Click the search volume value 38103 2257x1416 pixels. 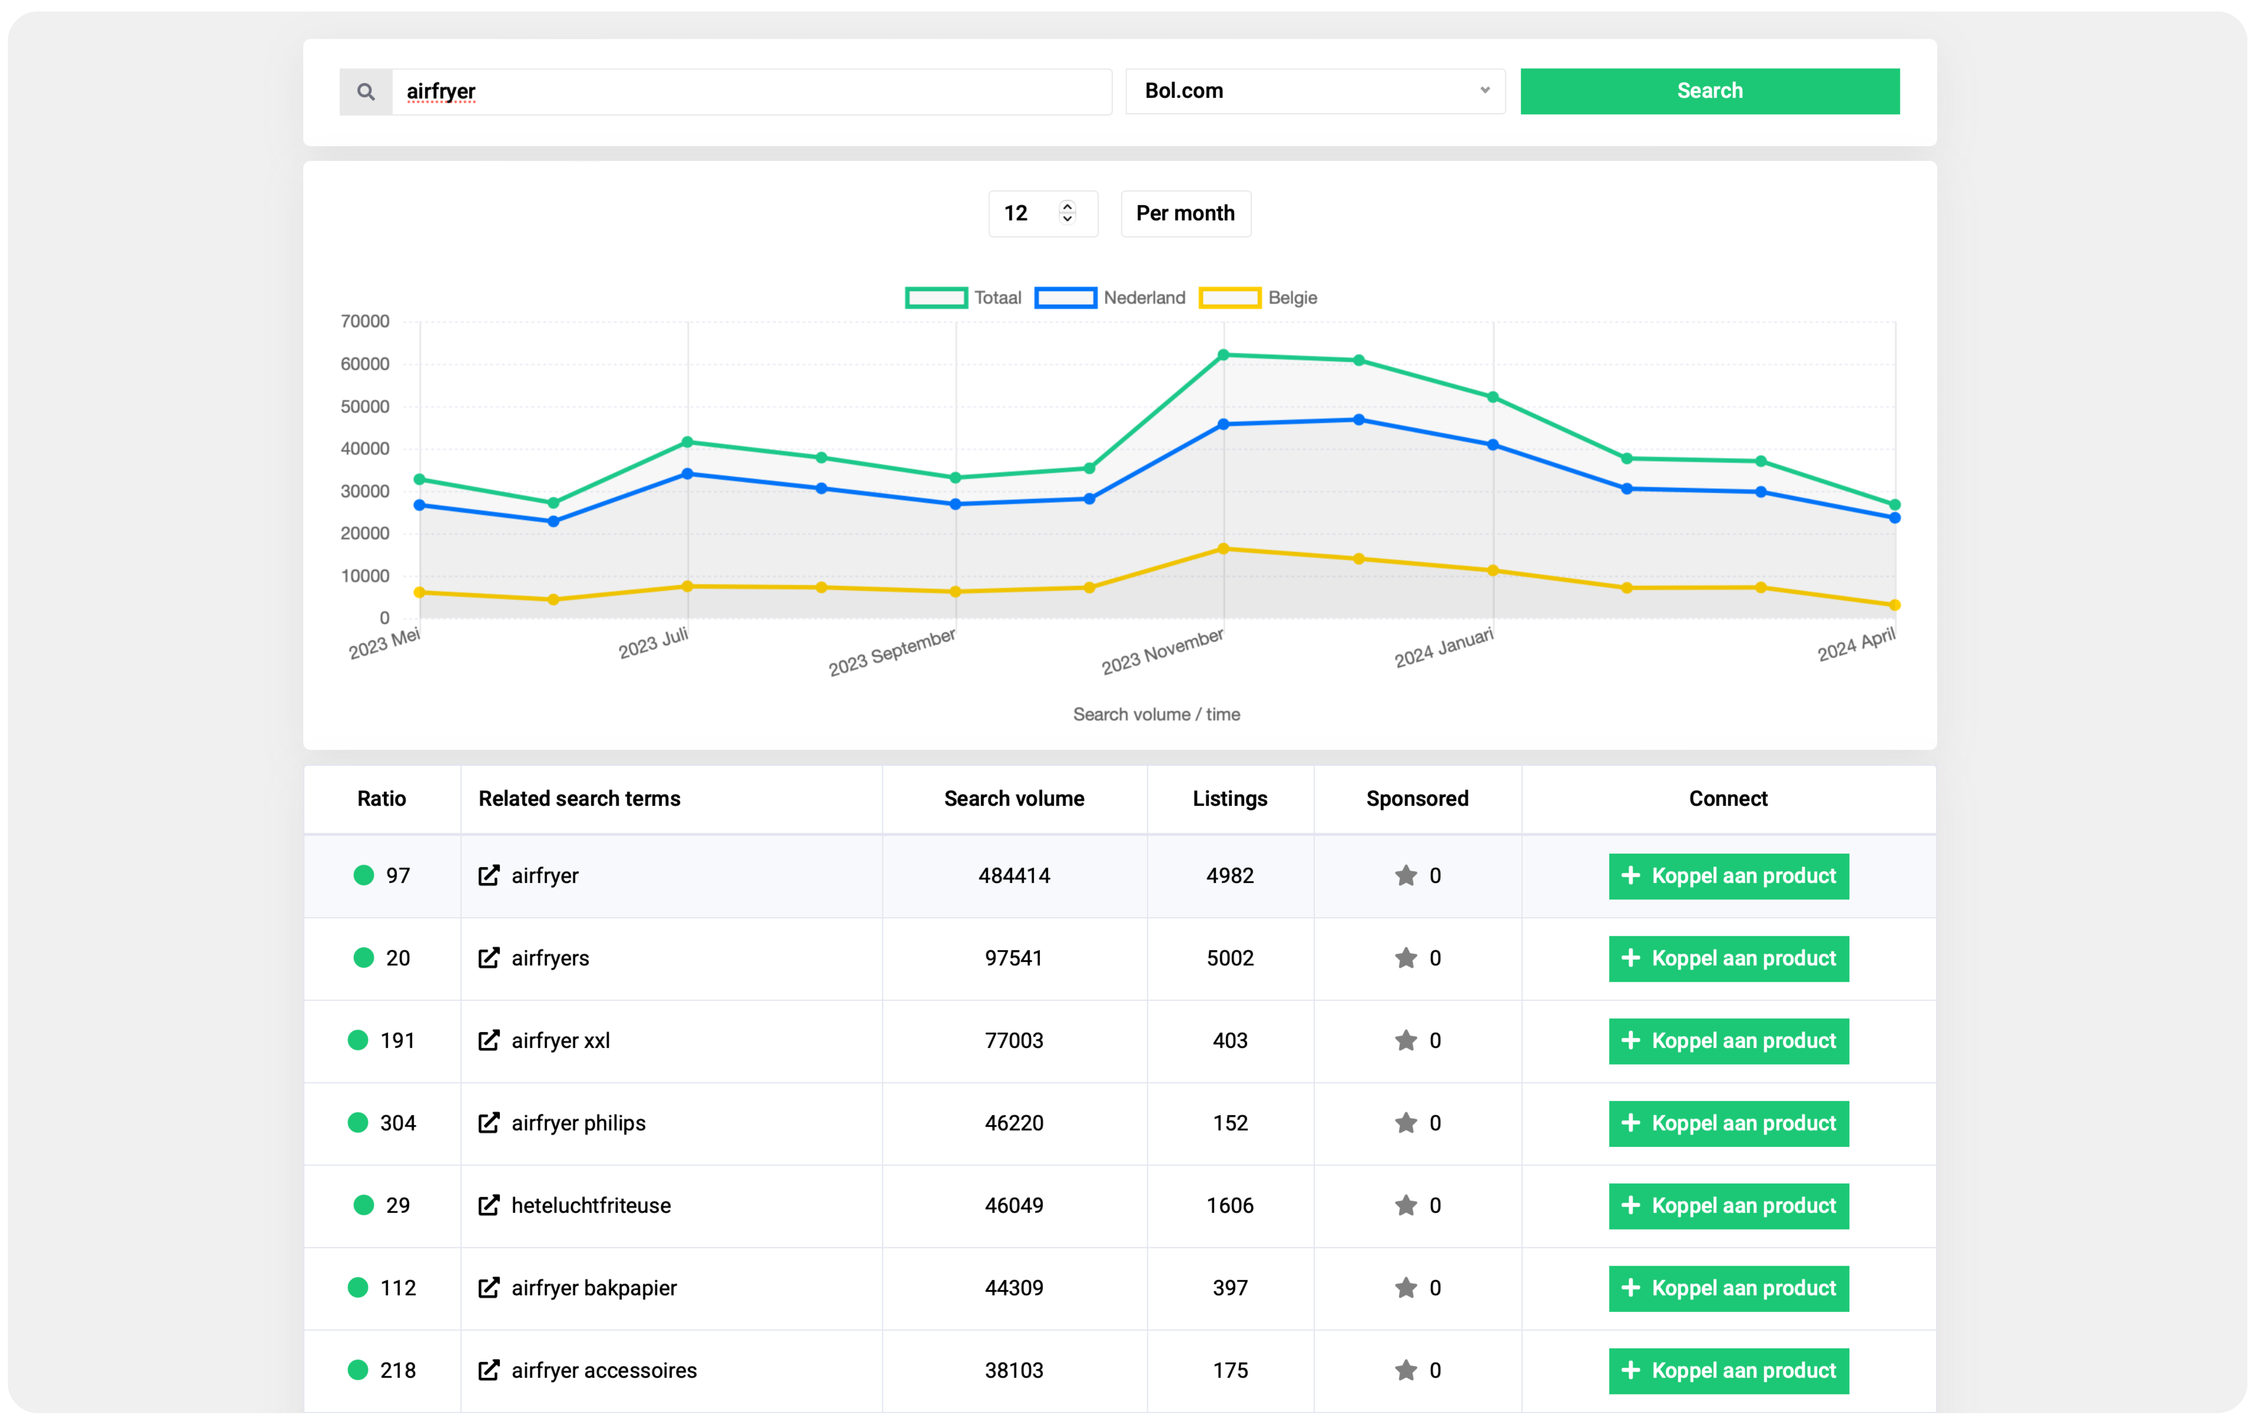click(x=1013, y=1370)
